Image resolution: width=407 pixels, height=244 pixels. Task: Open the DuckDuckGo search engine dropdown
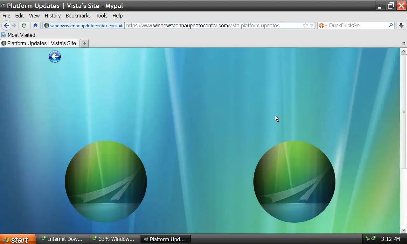[x=323, y=25]
